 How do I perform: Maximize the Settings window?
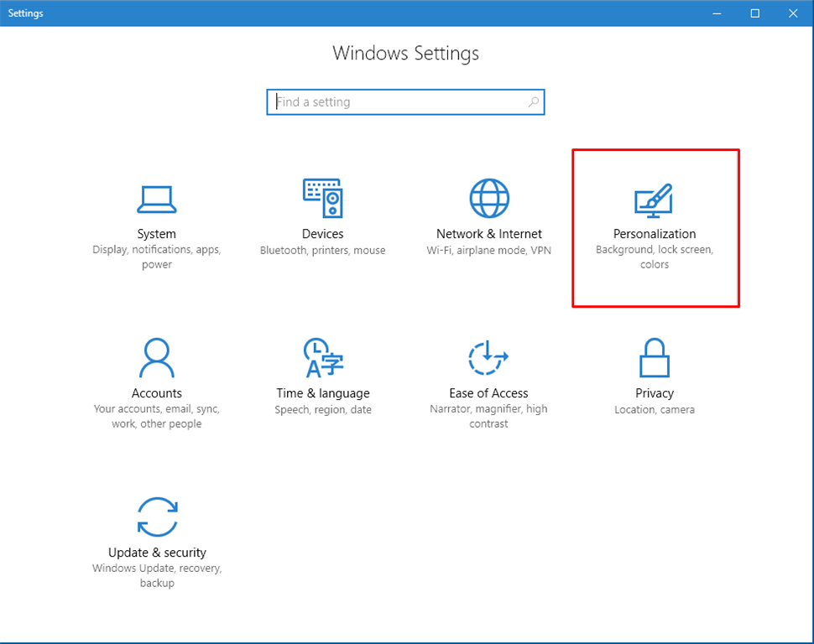[754, 13]
